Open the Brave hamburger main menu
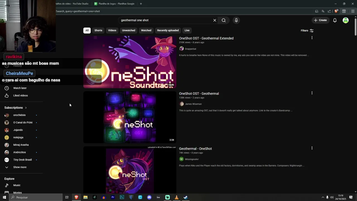The height and width of the screenshot is (201, 357). click(353, 11)
